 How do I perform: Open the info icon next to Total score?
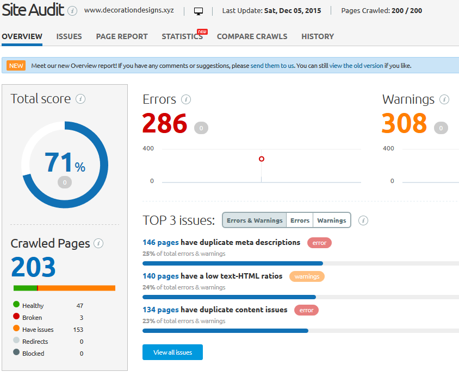pos(80,99)
